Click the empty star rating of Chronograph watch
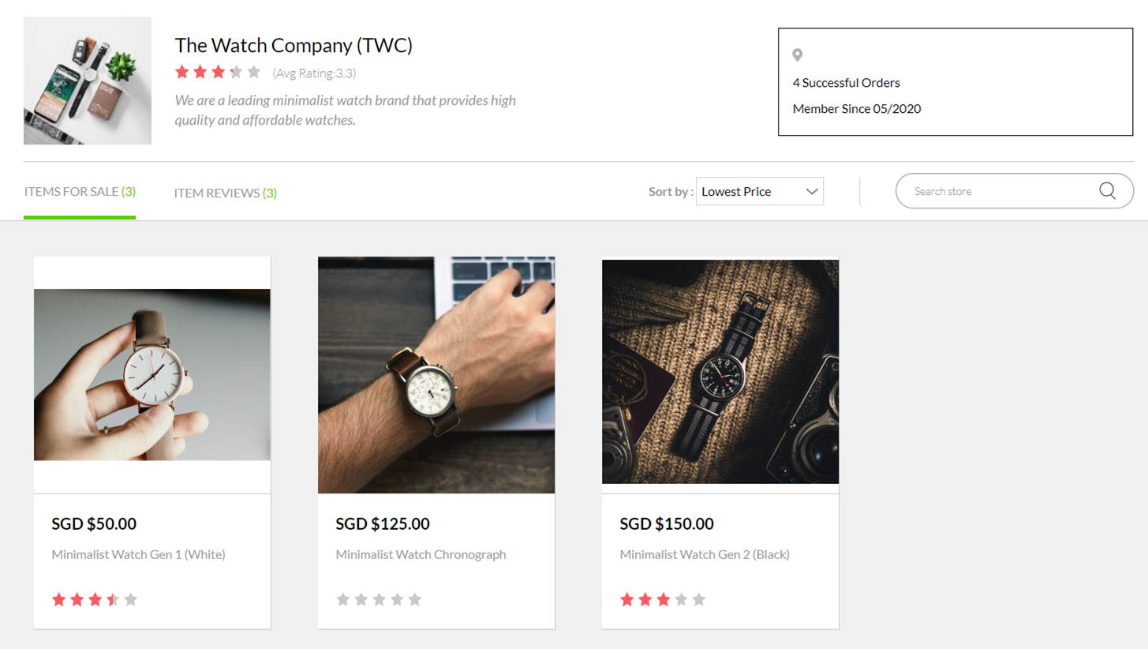Viewport: 1148px width, 649px height. pyautogui.click(x=379, y=599)
